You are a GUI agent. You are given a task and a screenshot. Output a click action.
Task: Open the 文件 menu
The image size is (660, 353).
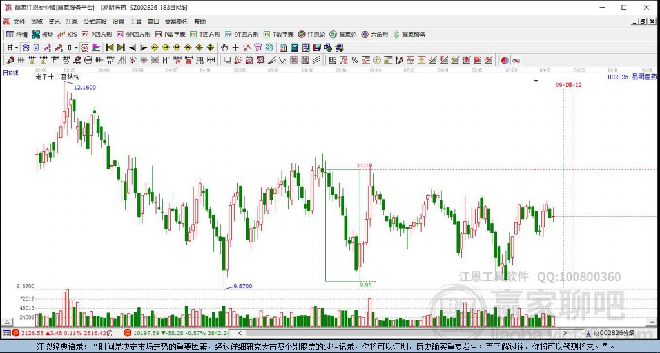19,21
